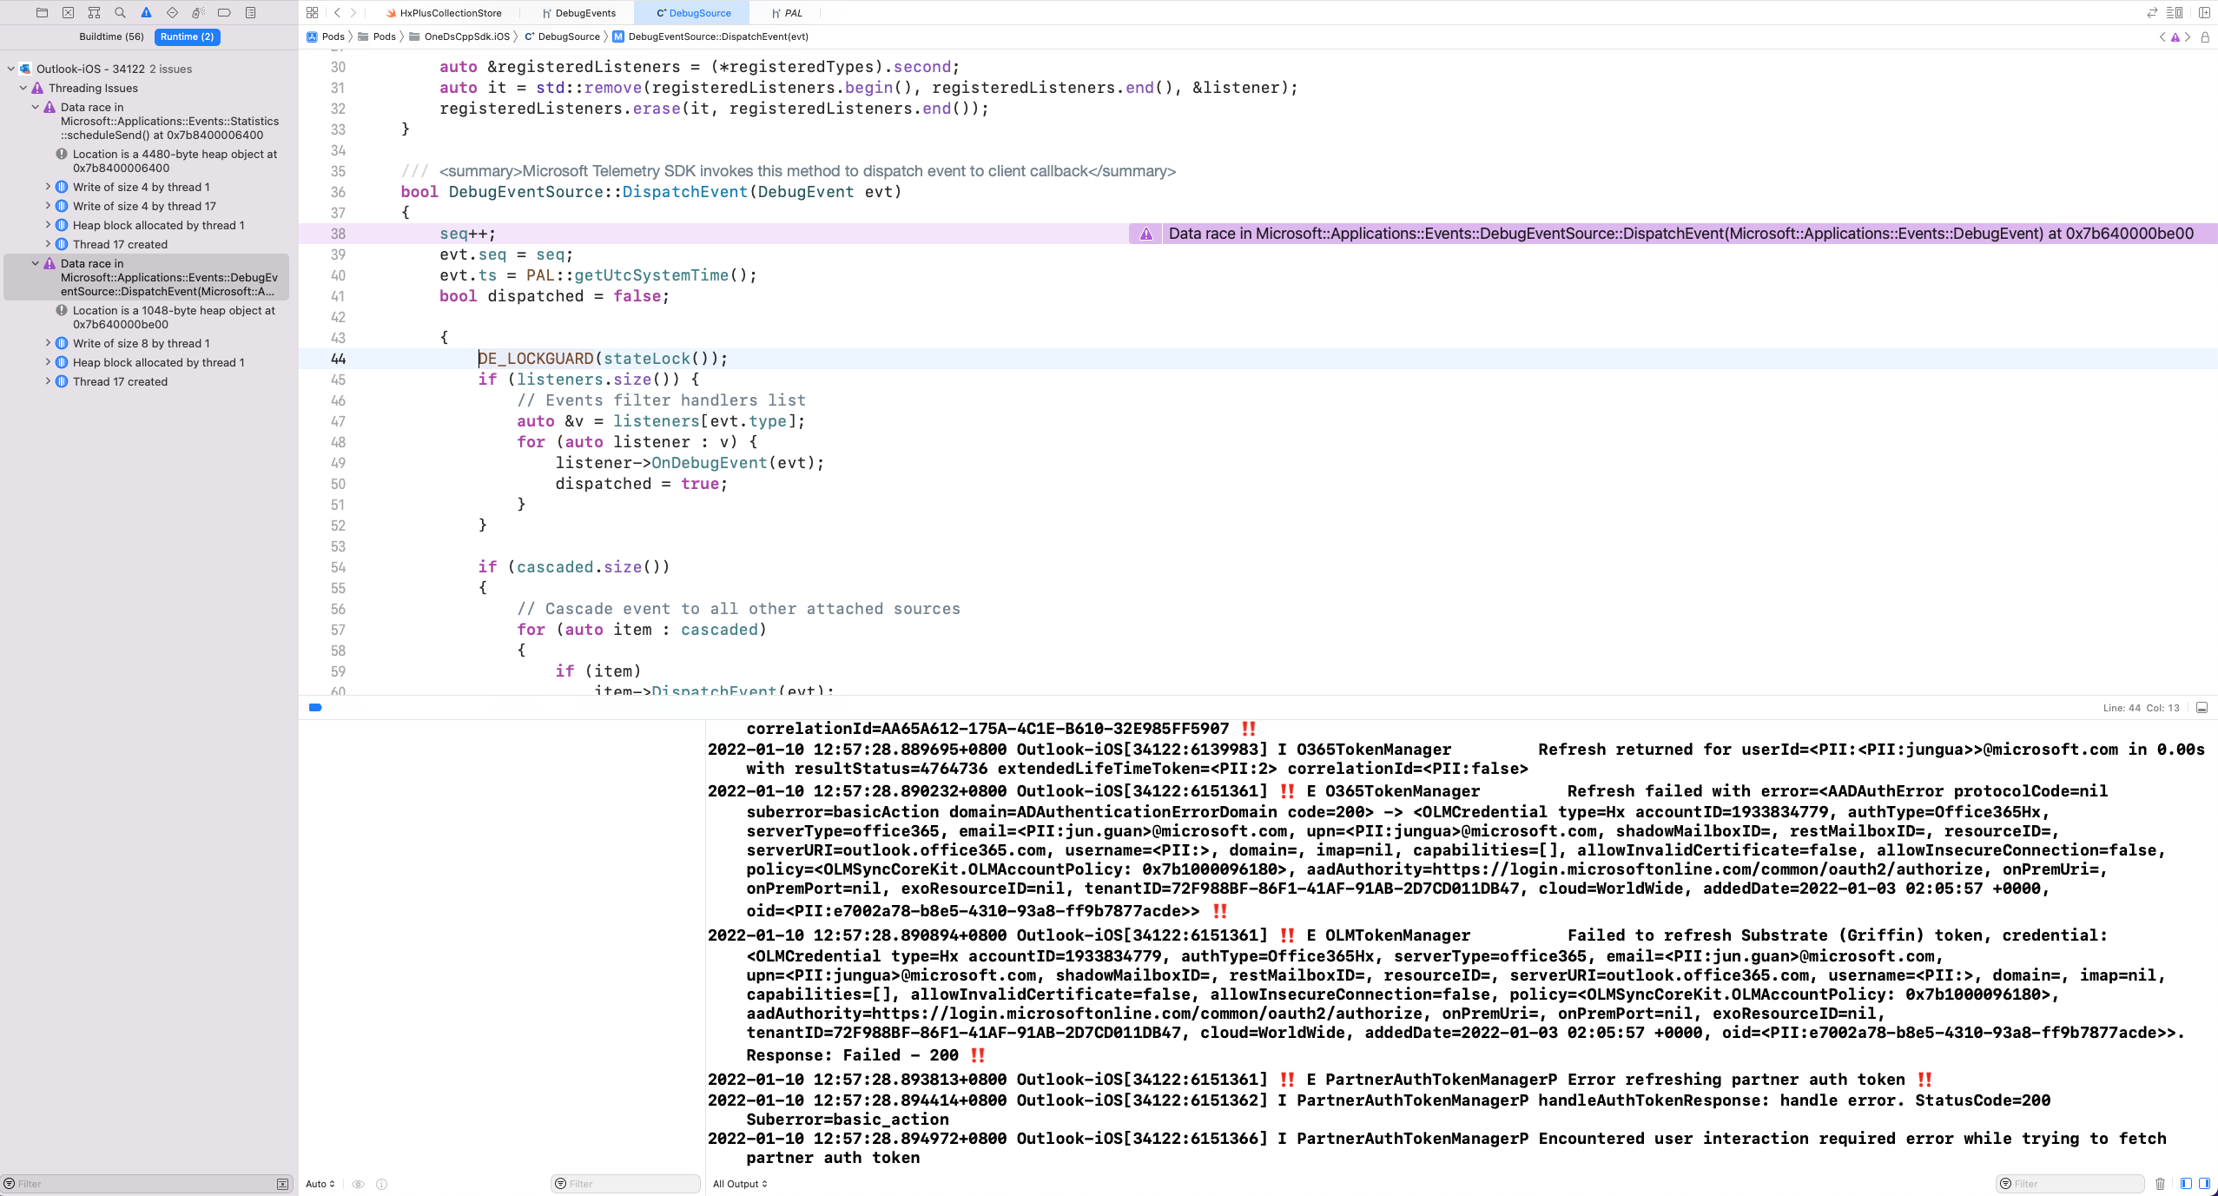The height and width of the screenshot is (1196, 2218).
Task: Click the trash icon to clear console
Action: coord(2161,1184)
